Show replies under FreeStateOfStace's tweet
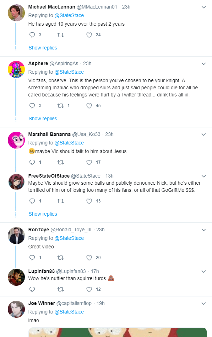 [x=43, y=214]
